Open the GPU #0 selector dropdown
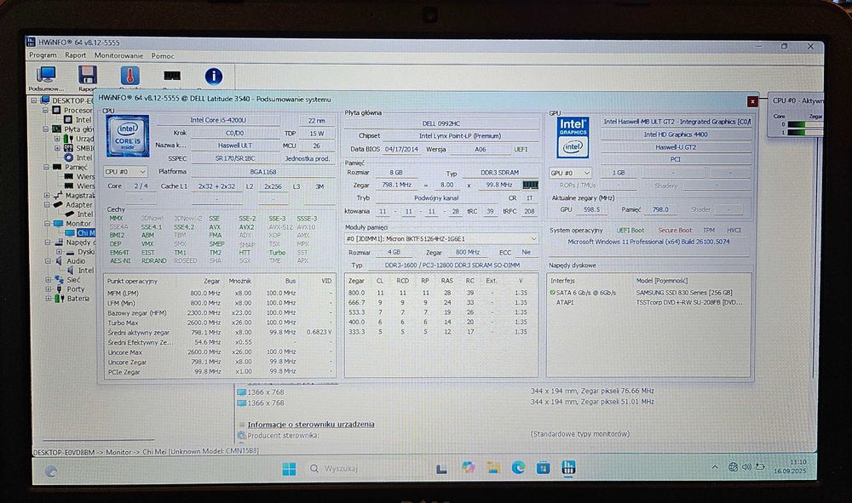The image size is (852, 503). point(571,173)
